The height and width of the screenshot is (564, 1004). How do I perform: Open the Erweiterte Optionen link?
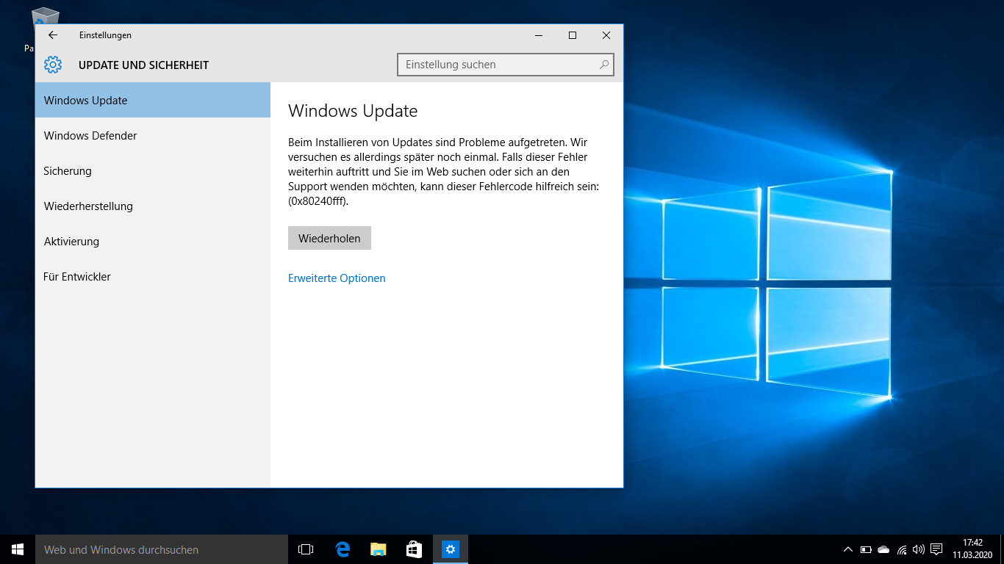pos(337,278)
